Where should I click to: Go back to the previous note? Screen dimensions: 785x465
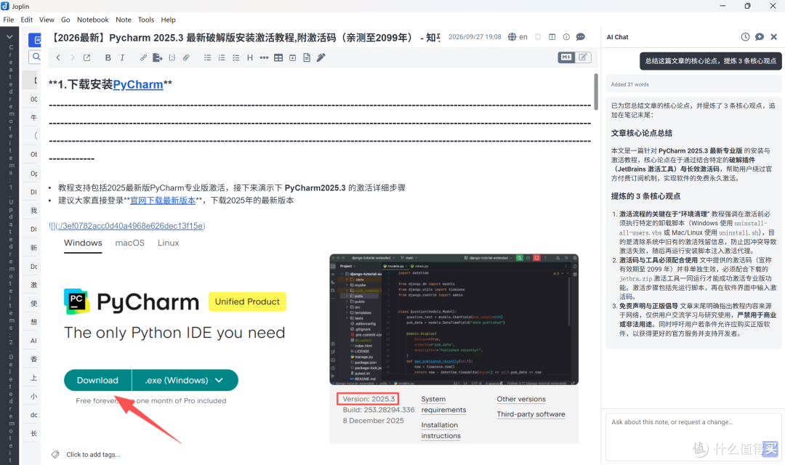pos(58,57)
